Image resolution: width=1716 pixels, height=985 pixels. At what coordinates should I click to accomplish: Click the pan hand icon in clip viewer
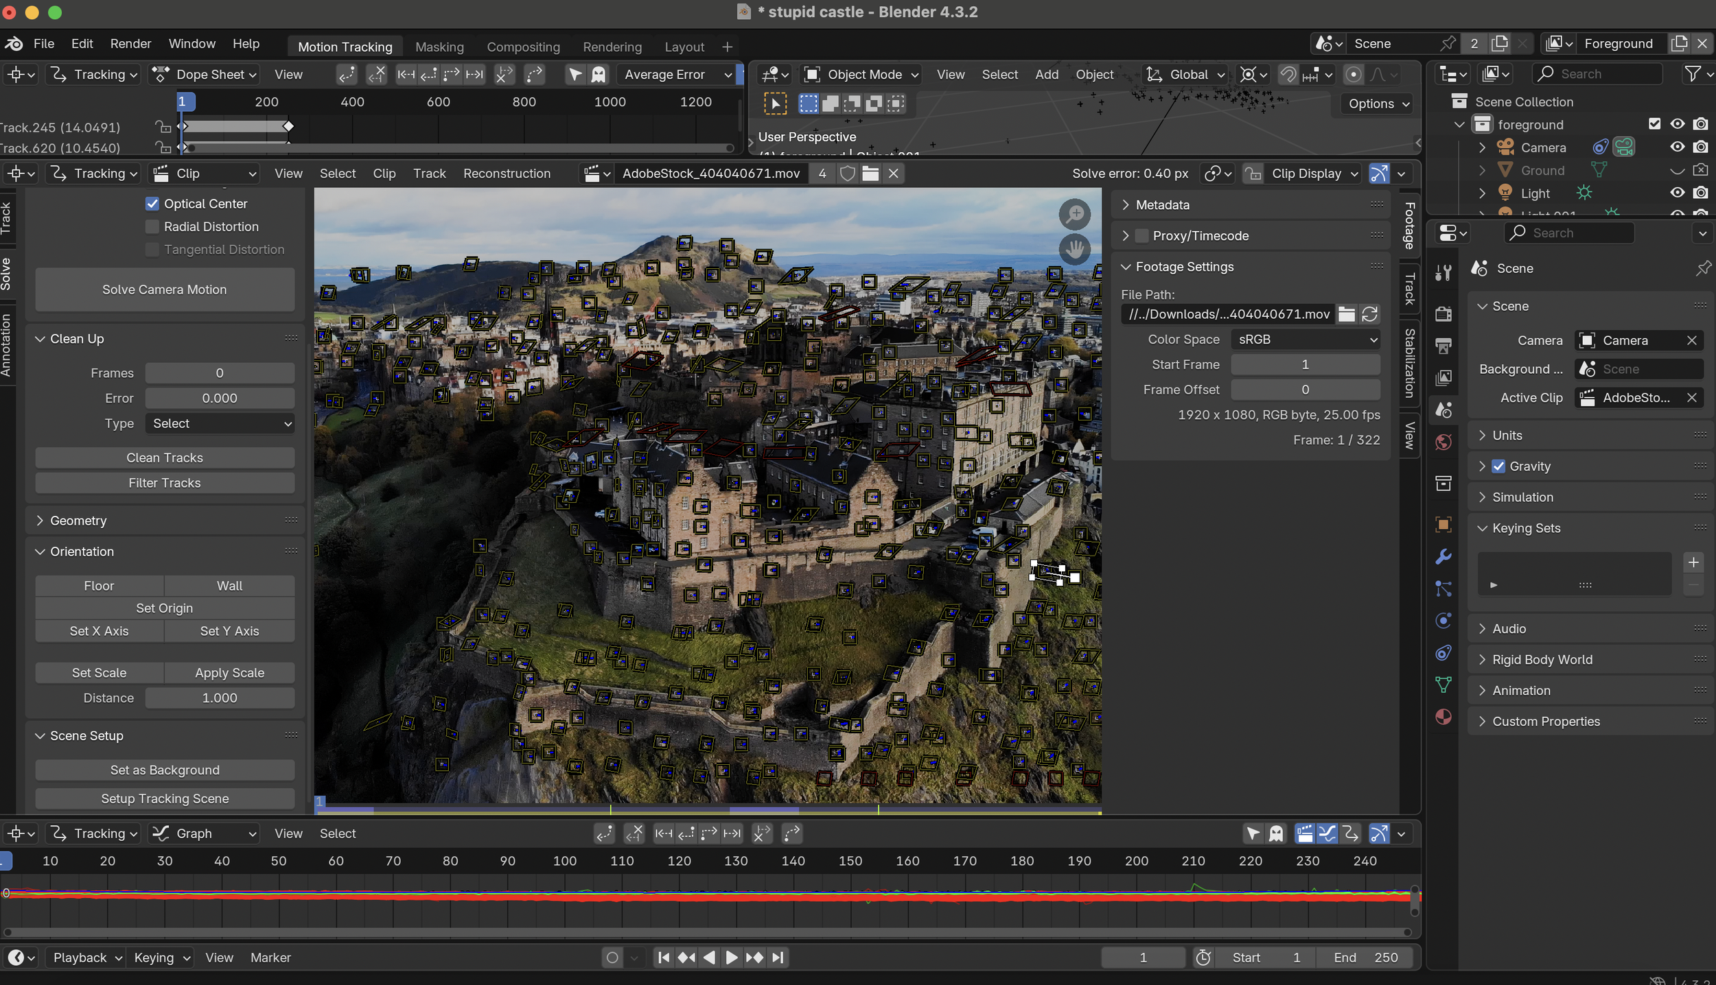(1074, 249)
